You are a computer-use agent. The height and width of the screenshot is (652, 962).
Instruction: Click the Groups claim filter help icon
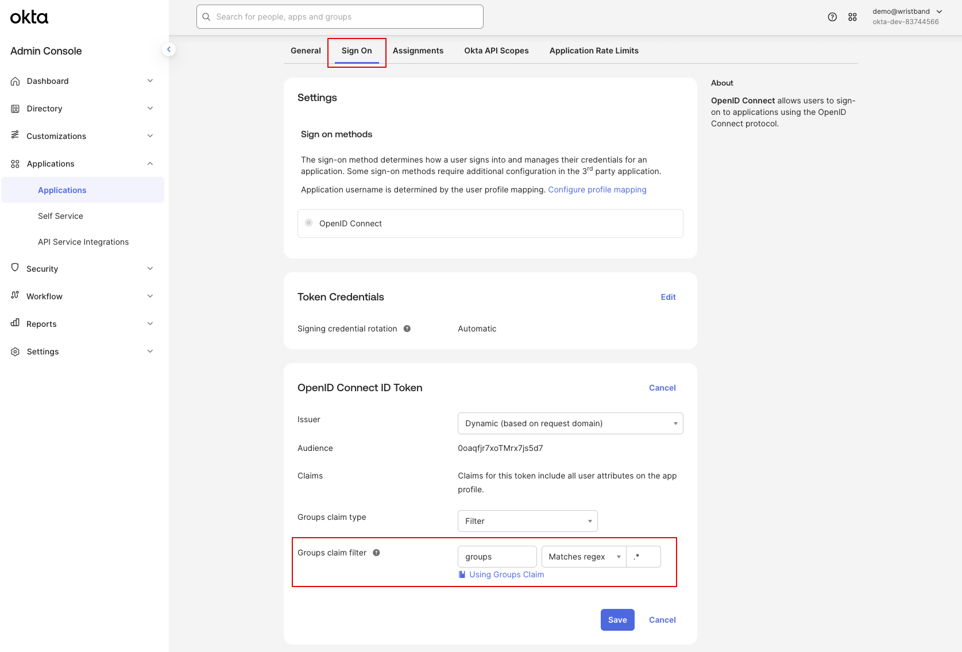pyautogui.click(x=376, y=553)
